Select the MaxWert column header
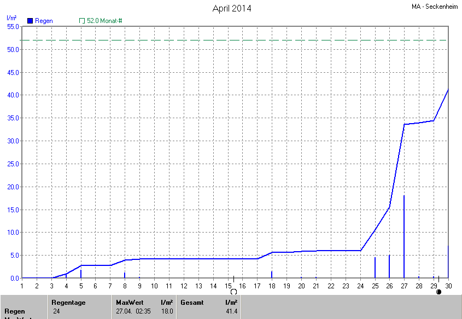This screenshot has height=319, width=462. [129, 302]
